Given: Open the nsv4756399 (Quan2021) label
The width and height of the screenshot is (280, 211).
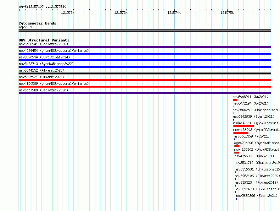Looking at the screenshot, I should click(254, 156).
